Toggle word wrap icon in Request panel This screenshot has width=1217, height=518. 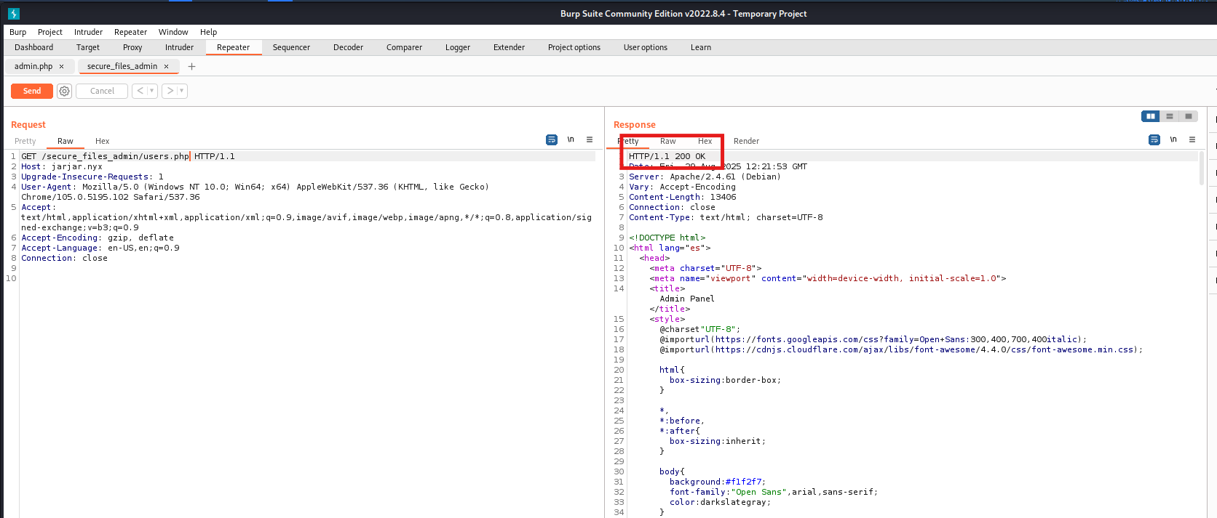tap(551, 139)
